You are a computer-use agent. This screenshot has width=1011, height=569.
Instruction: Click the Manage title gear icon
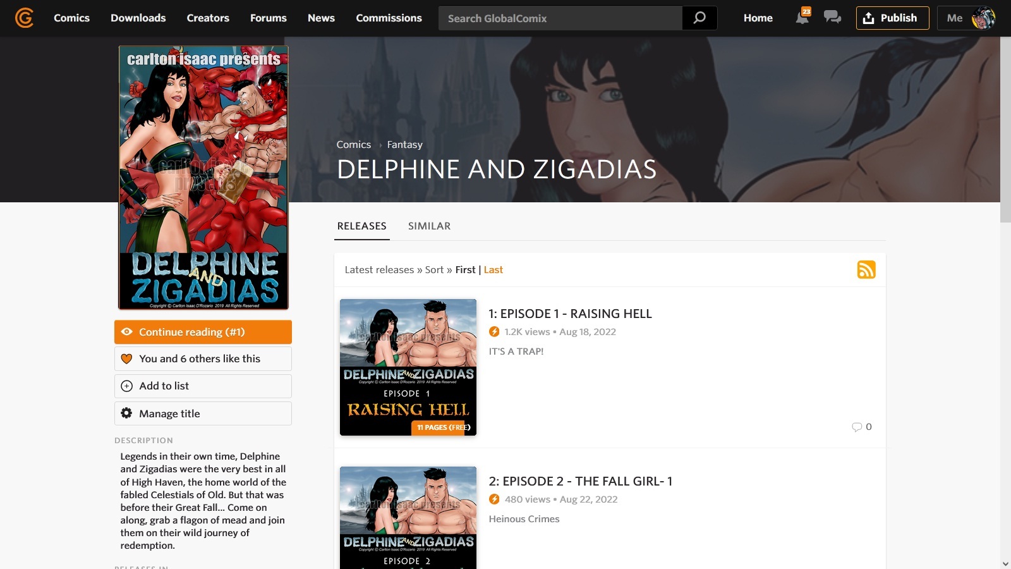(126, 413)
